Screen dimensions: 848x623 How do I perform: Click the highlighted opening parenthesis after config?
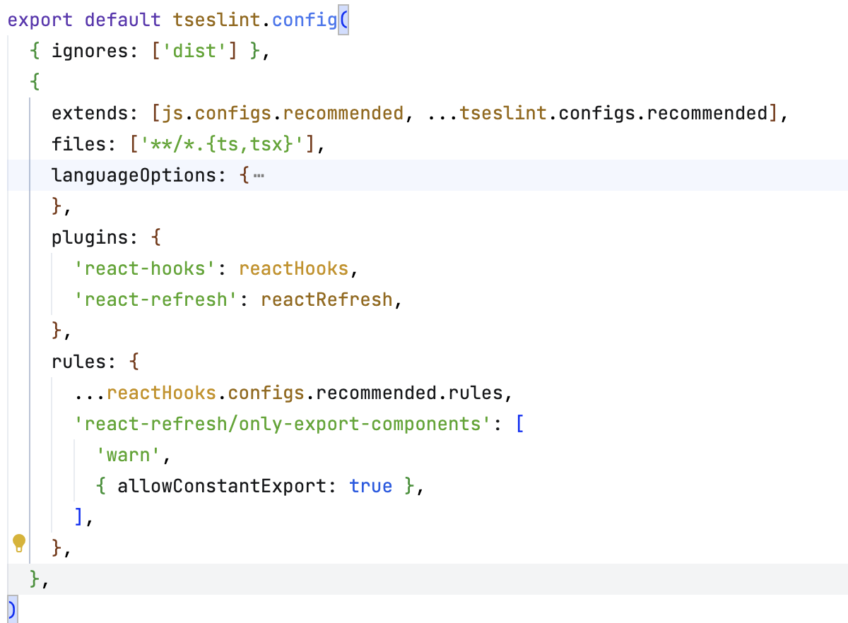coord(344,20)
